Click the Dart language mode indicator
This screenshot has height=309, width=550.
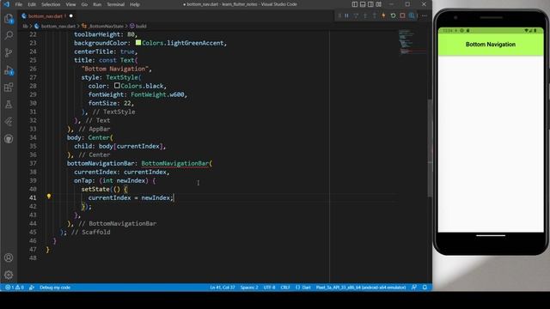pyautogui.click(x=303, y=288)
